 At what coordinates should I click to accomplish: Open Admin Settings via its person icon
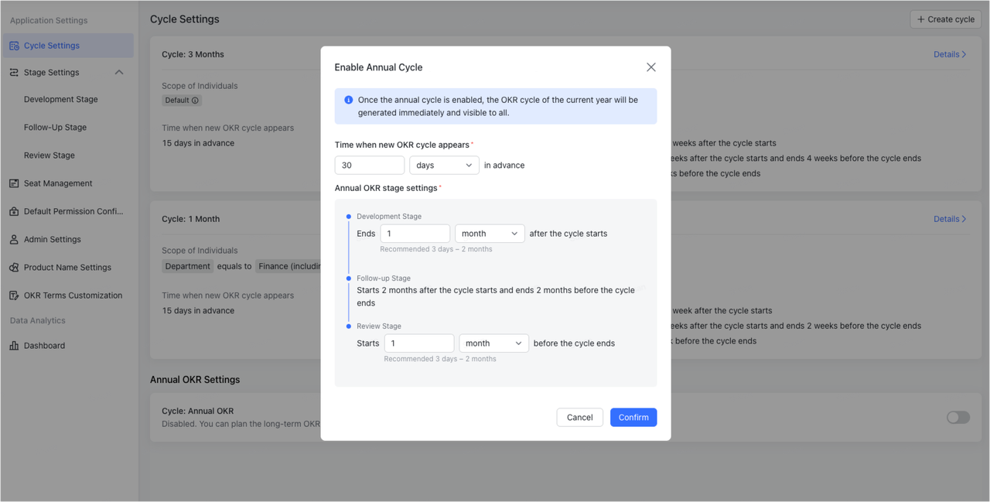point(14,239)
